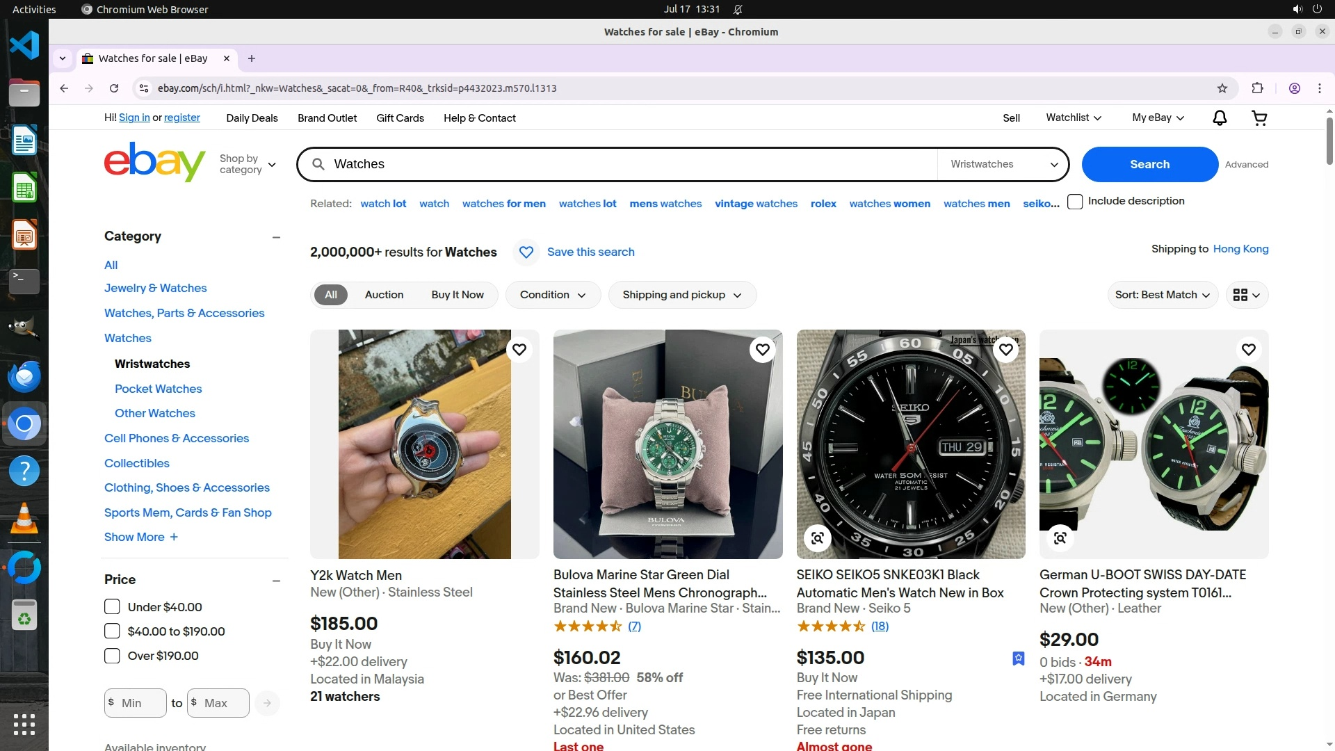Add Bulova Marine Star watch to watchlist heart

[763, 350]
